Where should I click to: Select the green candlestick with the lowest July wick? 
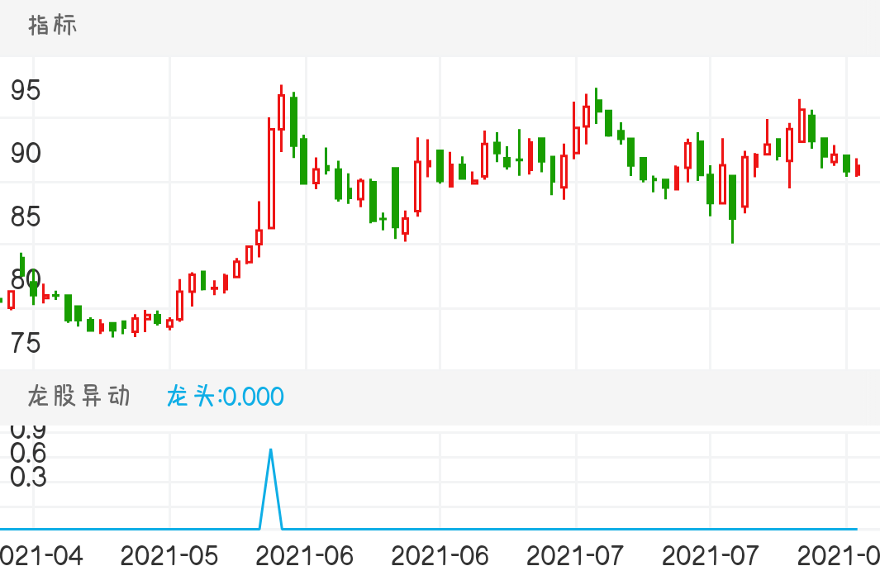coord(732,197)
